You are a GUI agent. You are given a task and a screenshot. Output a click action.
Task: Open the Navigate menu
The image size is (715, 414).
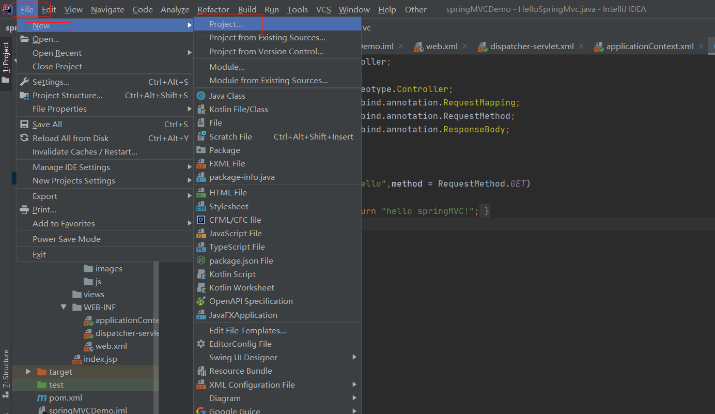(107, 9)
